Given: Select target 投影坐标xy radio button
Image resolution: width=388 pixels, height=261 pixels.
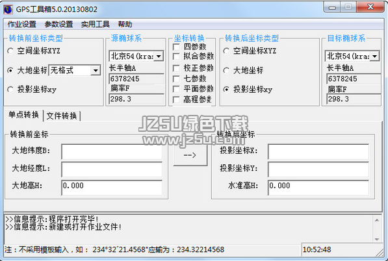Looking at the screenshot, I should 226,89.
